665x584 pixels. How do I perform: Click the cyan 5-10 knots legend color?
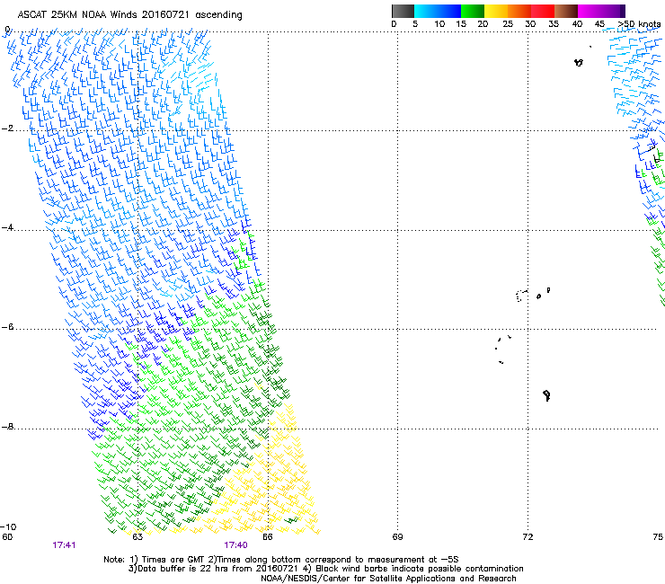[426, 11]
